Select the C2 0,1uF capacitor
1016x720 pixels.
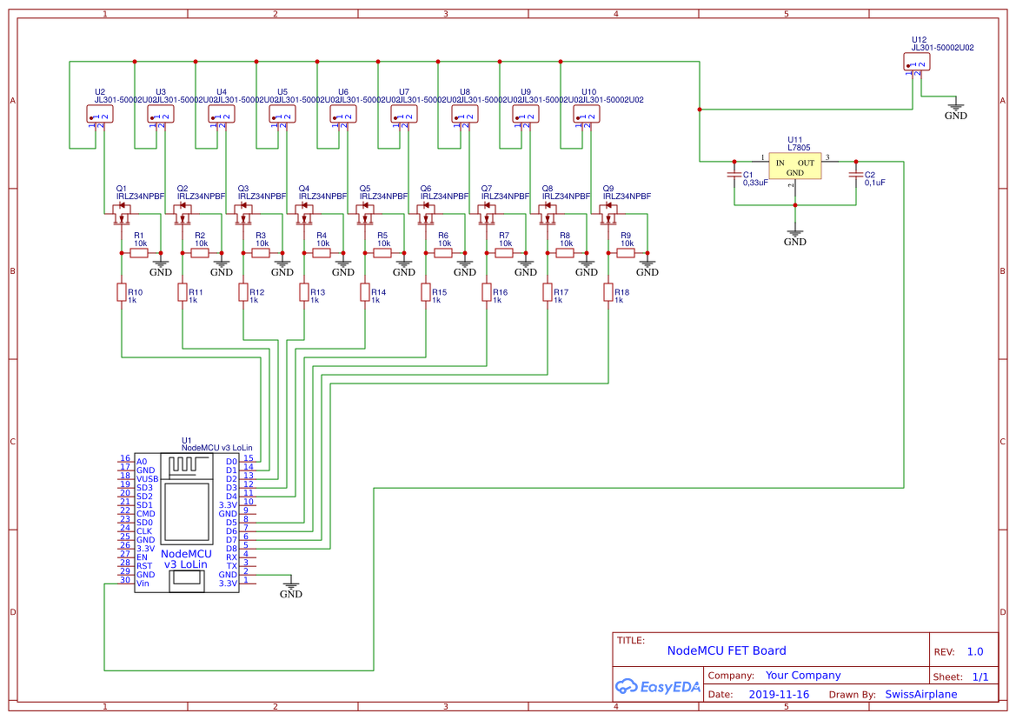856,175
